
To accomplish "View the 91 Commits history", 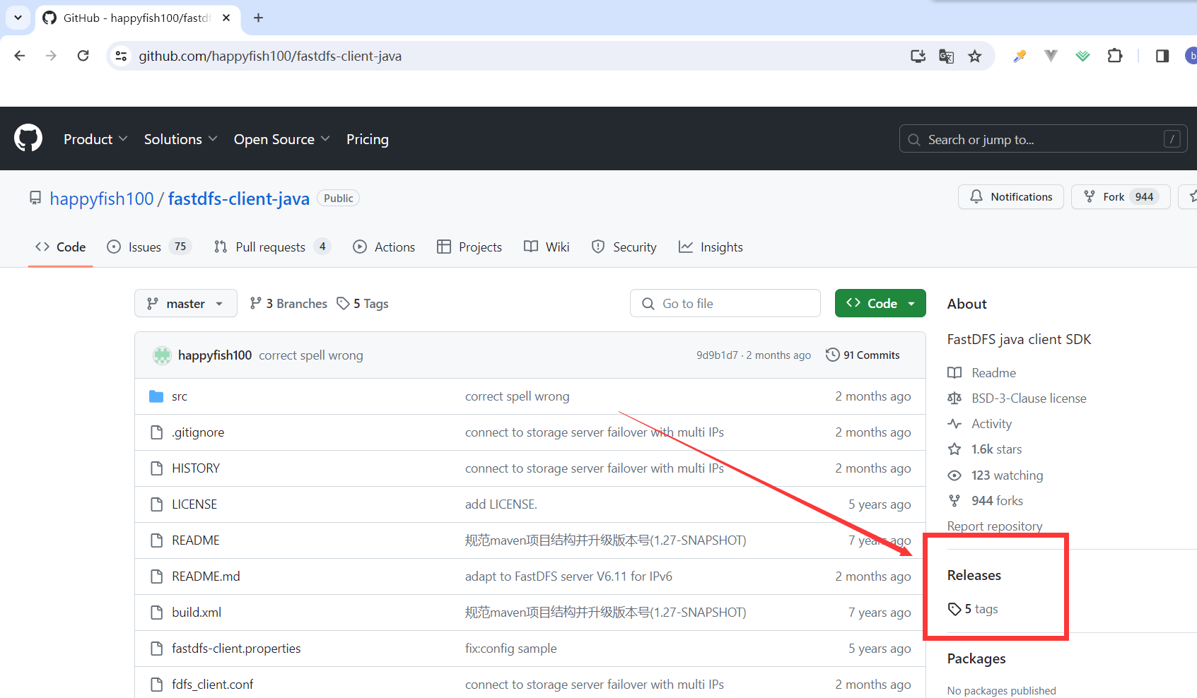I will click(x=863, y=355).
